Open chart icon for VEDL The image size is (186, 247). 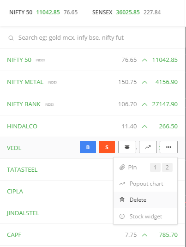point(148,147)
